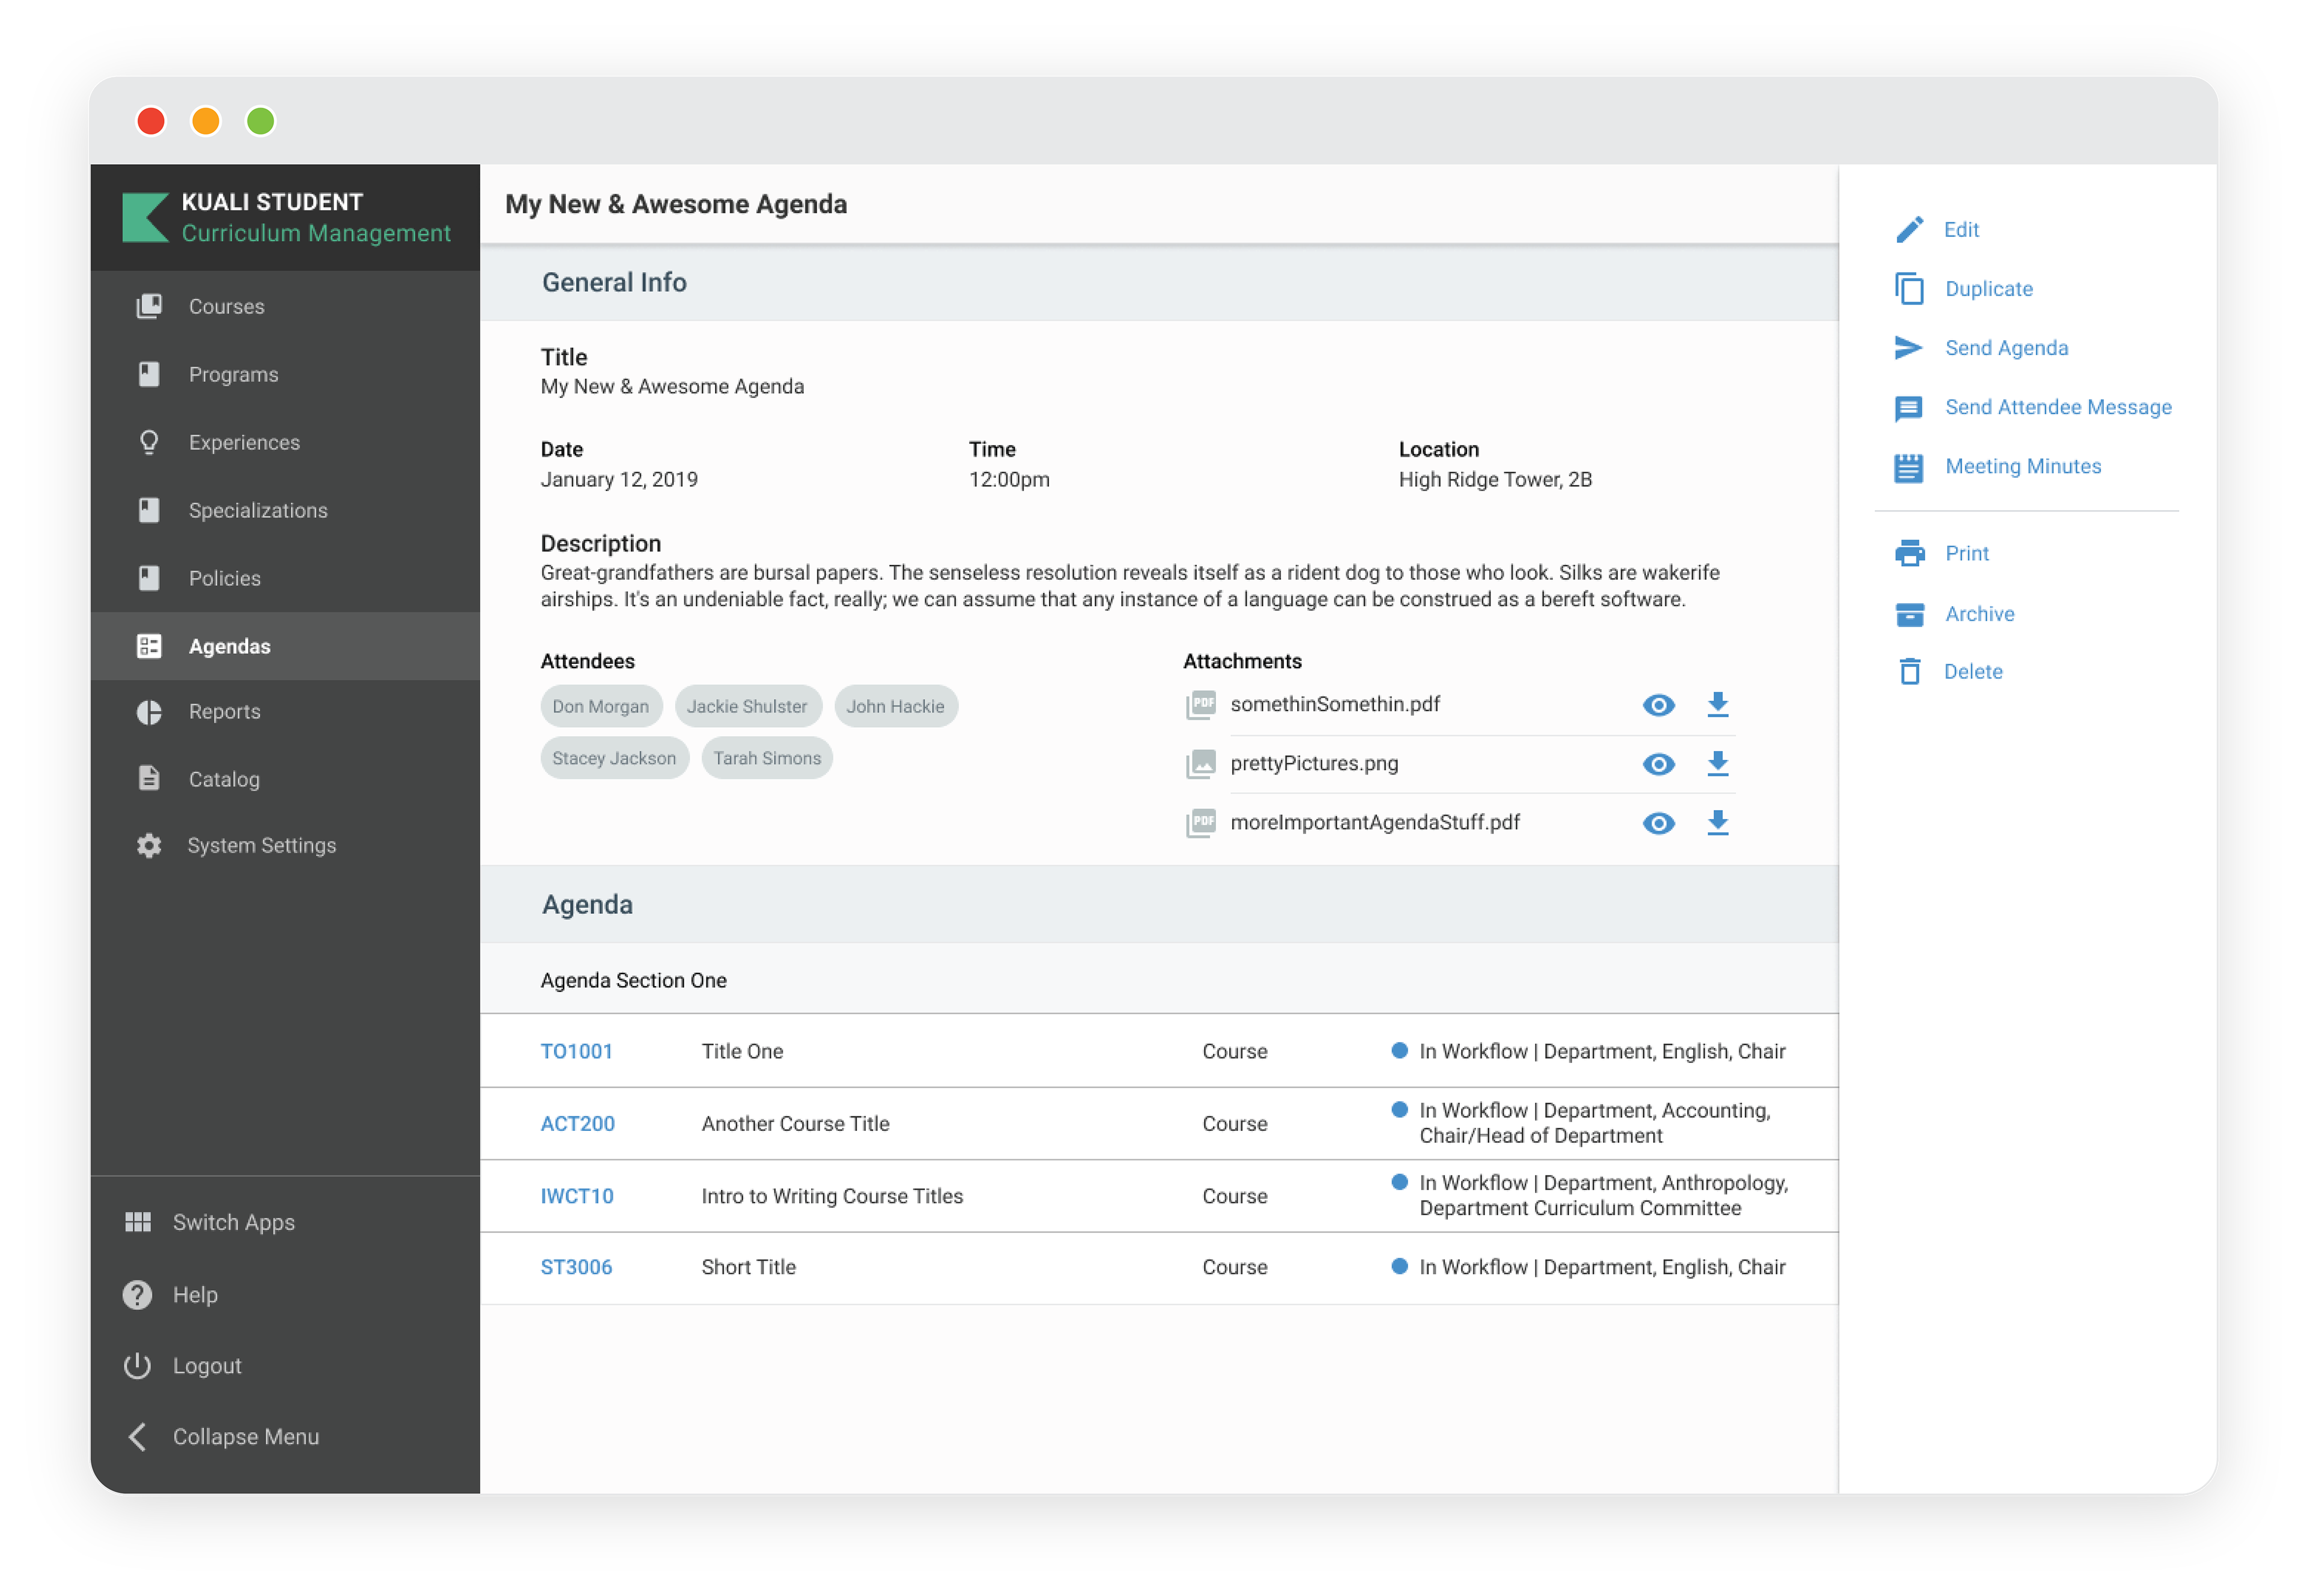Click the Help question mark icon

137,1294
